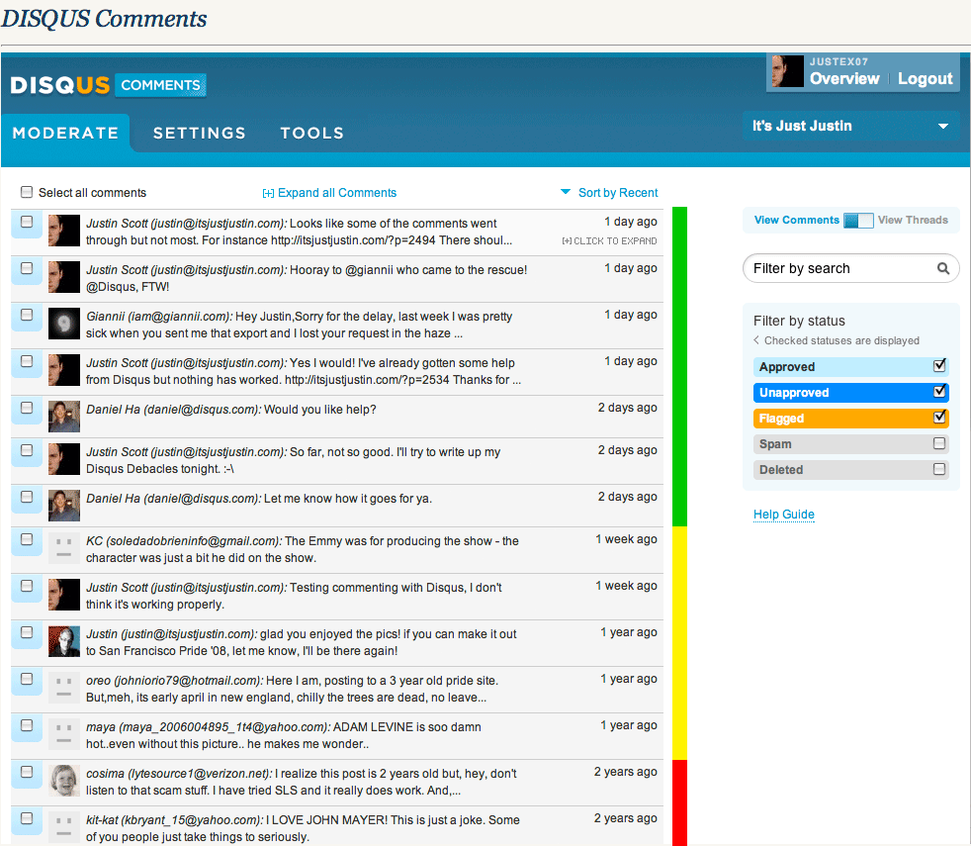
Task: Uncheck the Flagged status filter
Action: pos(939,418)
